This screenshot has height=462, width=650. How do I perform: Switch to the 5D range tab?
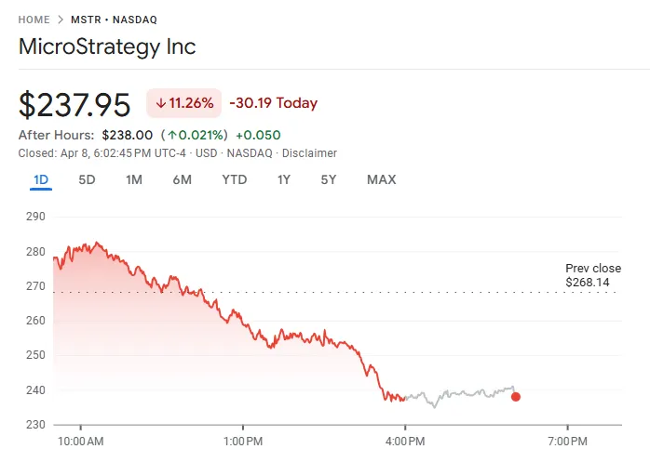[x=87, y=179]
